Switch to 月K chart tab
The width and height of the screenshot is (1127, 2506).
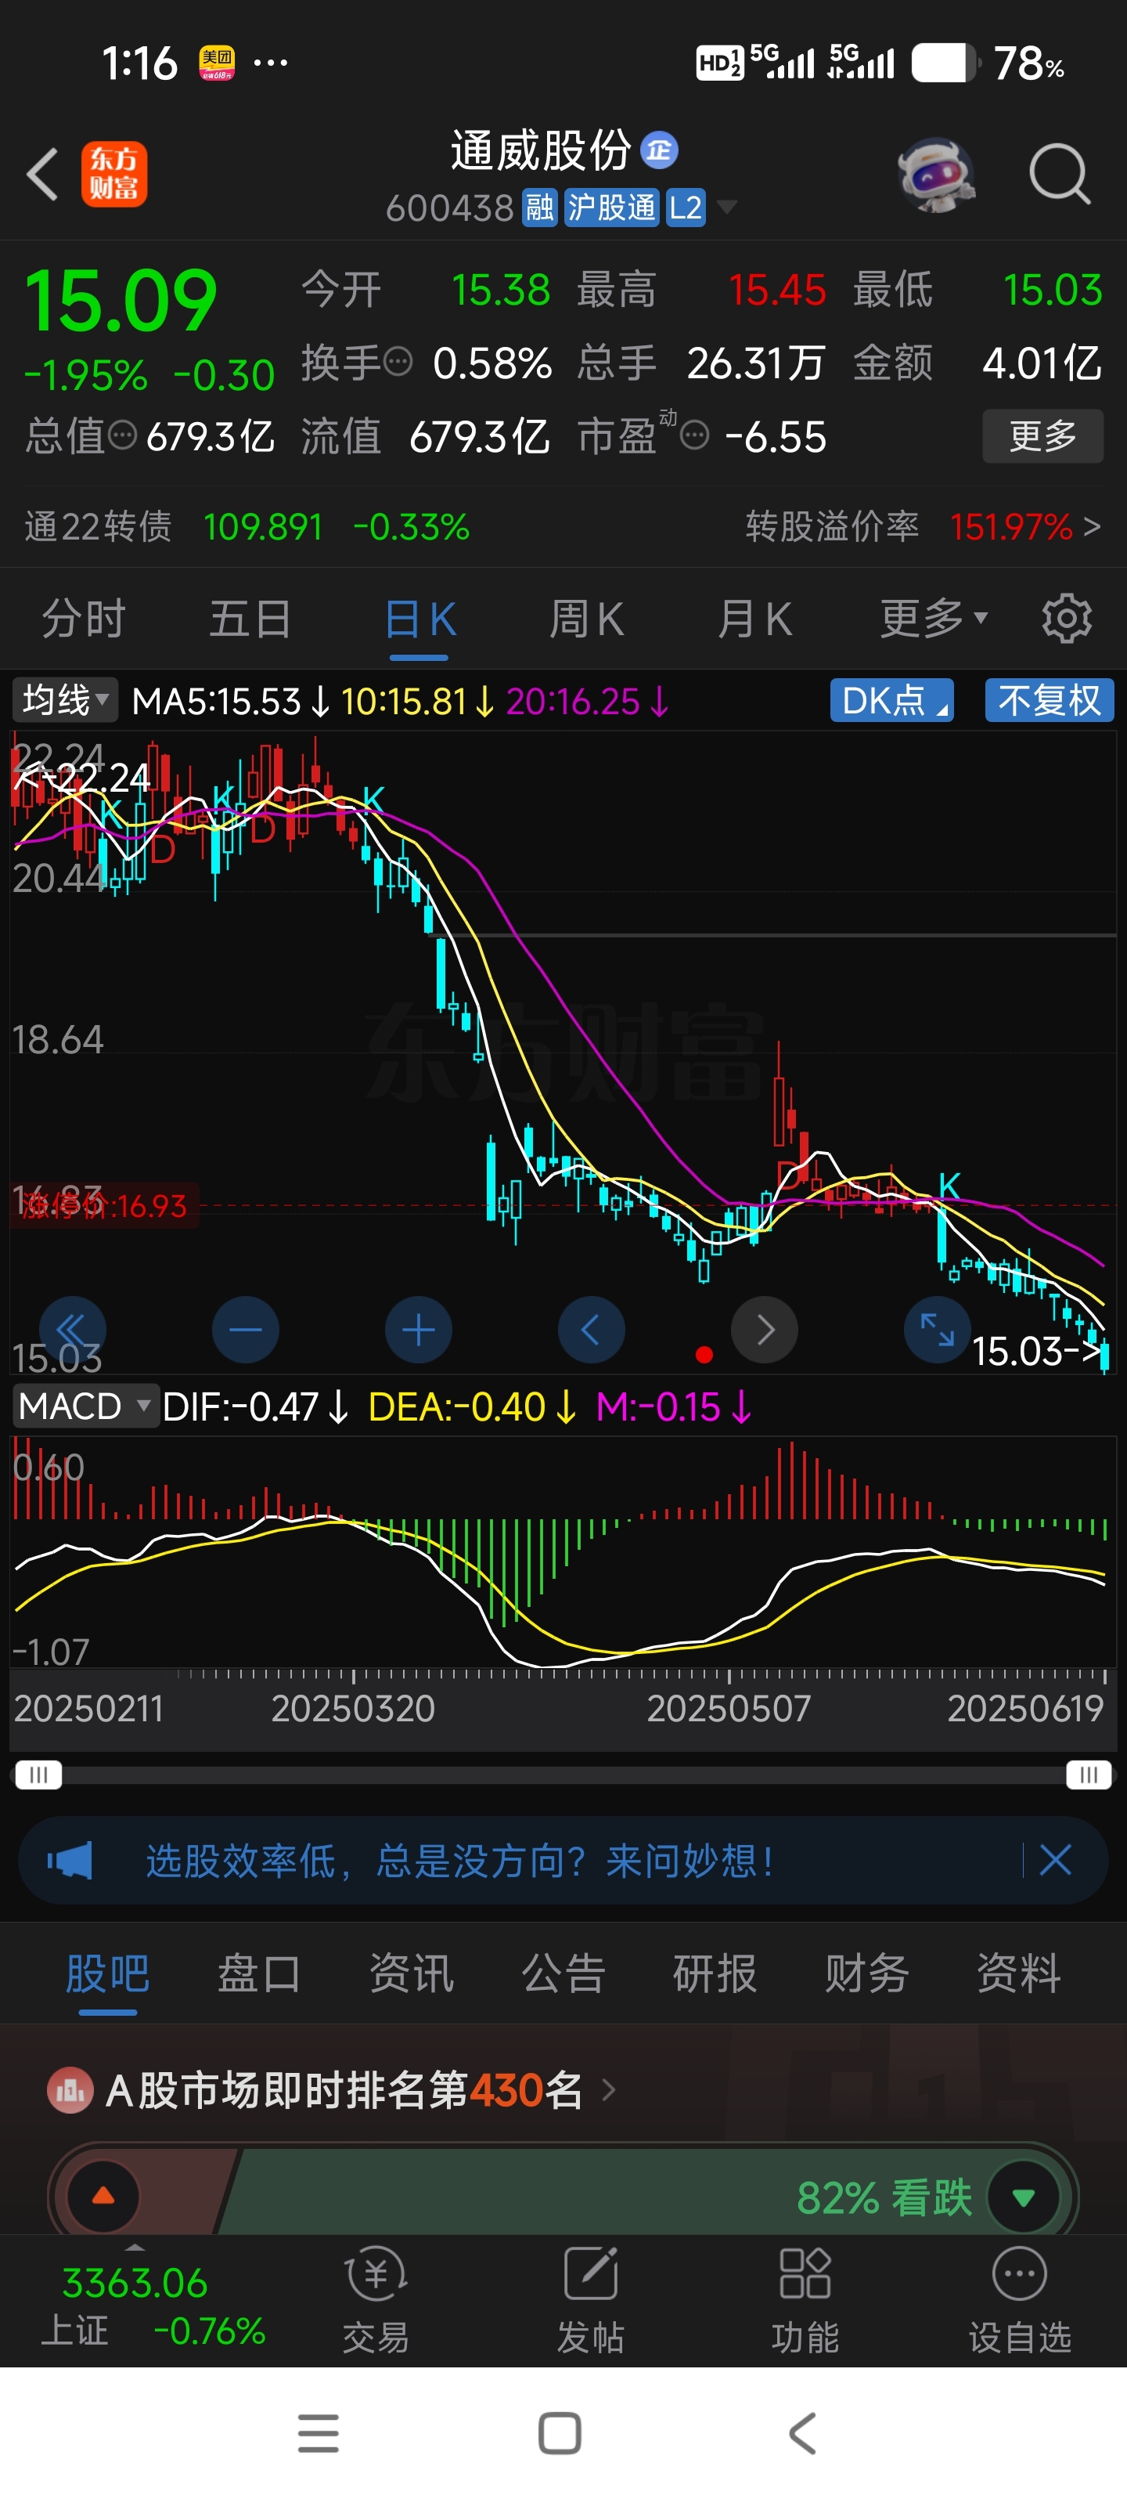click(754, 619)
